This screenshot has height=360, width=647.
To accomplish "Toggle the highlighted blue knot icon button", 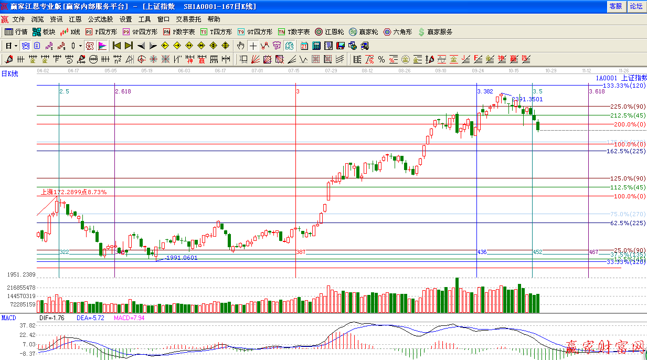I will pos(25,46).
